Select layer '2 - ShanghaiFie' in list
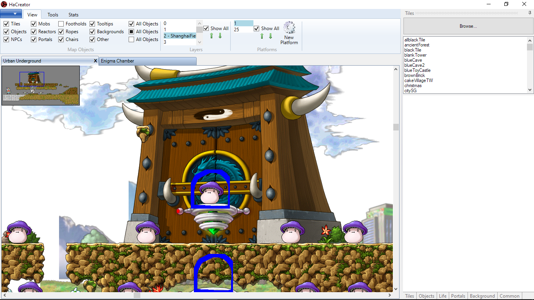Image resolution: width=534 pixels, height=300 pixels. point(180,36)
